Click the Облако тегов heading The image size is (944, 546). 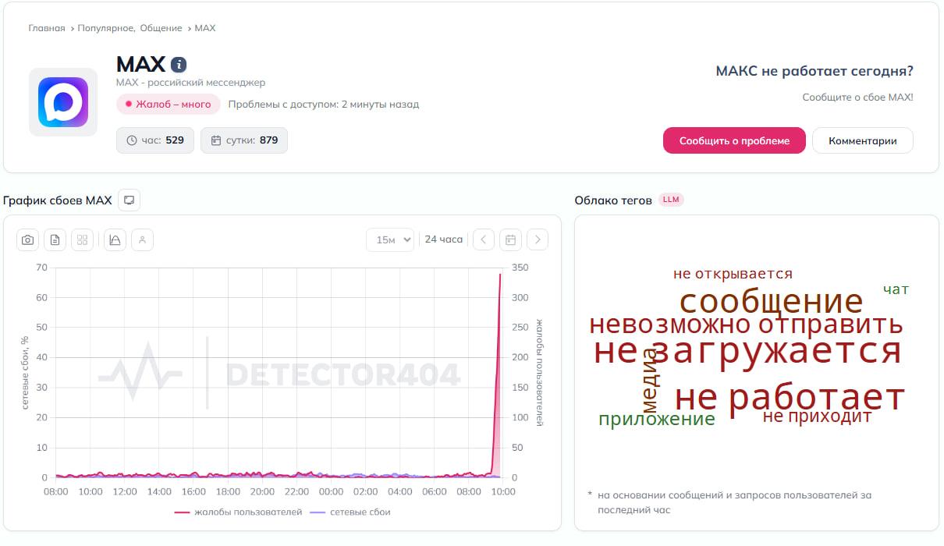tap(613, 200)
